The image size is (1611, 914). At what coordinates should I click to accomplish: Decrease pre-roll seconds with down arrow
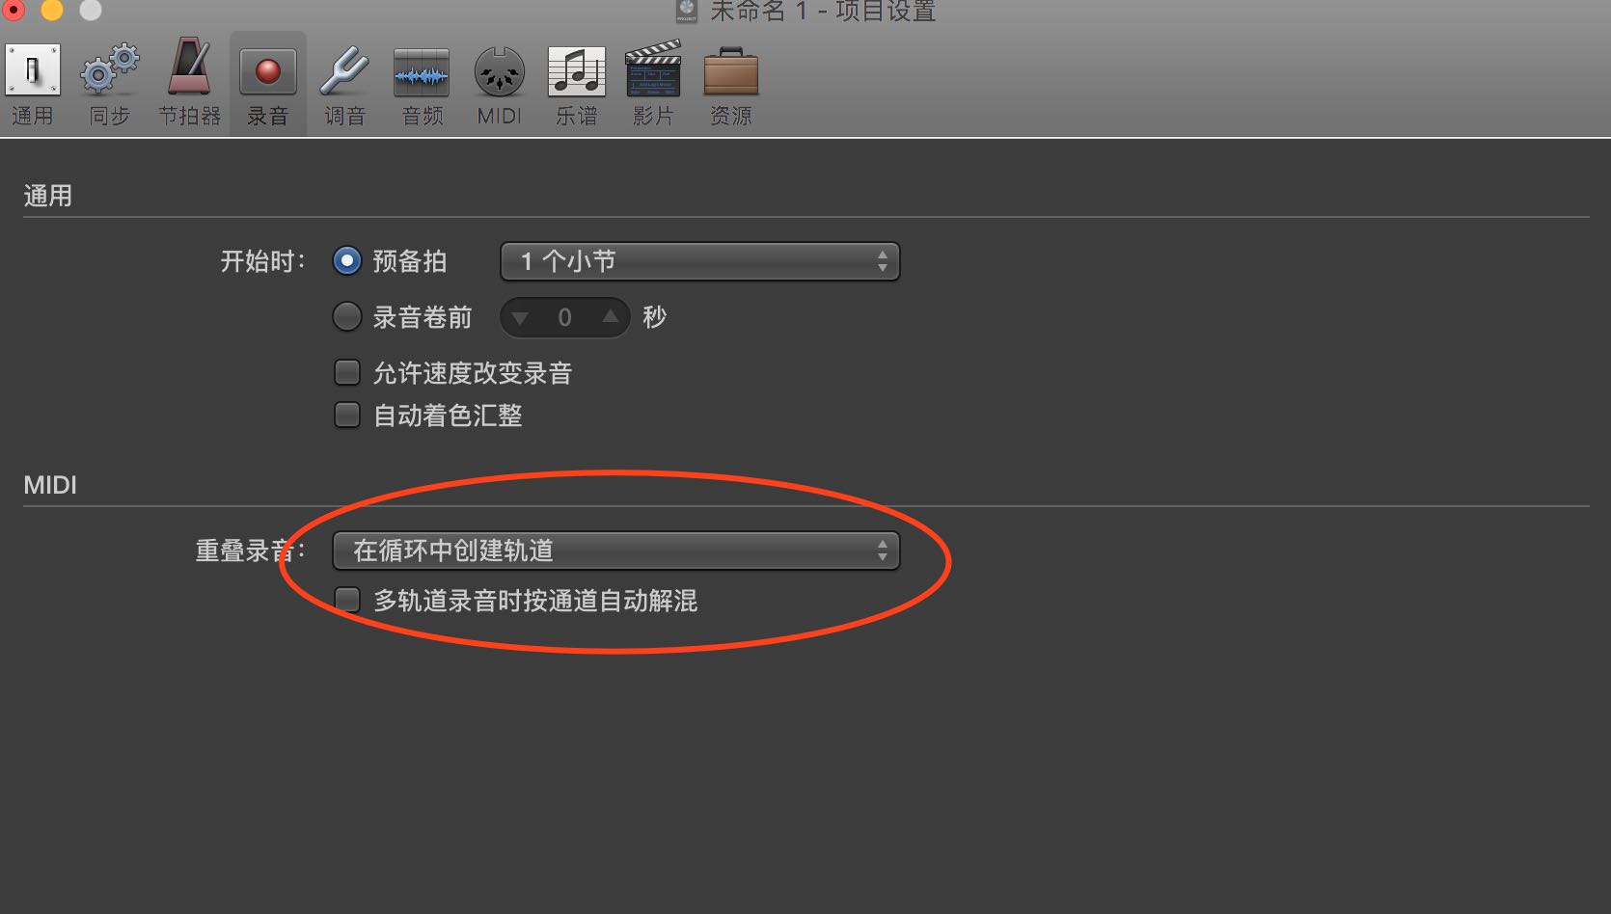521,317
